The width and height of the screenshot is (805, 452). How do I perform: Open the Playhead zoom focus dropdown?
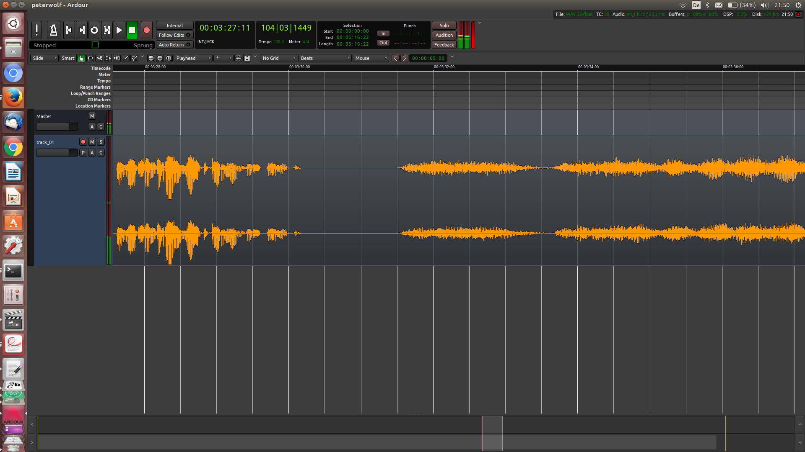[x=193, y=58]
